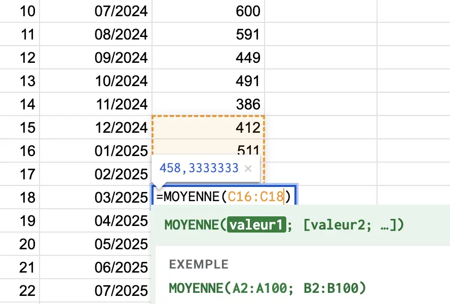Select row header 11
Viewport: 450px width, 304px height.
20,34
